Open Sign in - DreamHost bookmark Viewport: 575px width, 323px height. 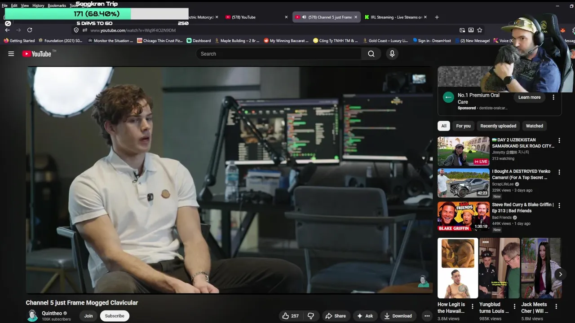pyautogui.click(x=432, y=41)
